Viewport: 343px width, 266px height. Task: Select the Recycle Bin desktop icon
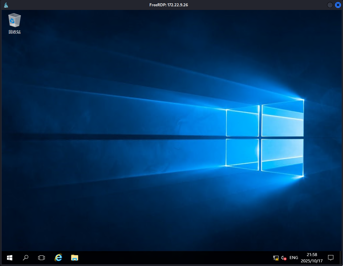pos(14,21)
